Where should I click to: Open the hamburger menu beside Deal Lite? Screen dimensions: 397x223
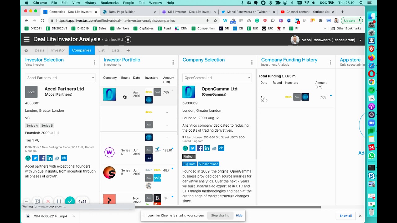click(26, 39)
